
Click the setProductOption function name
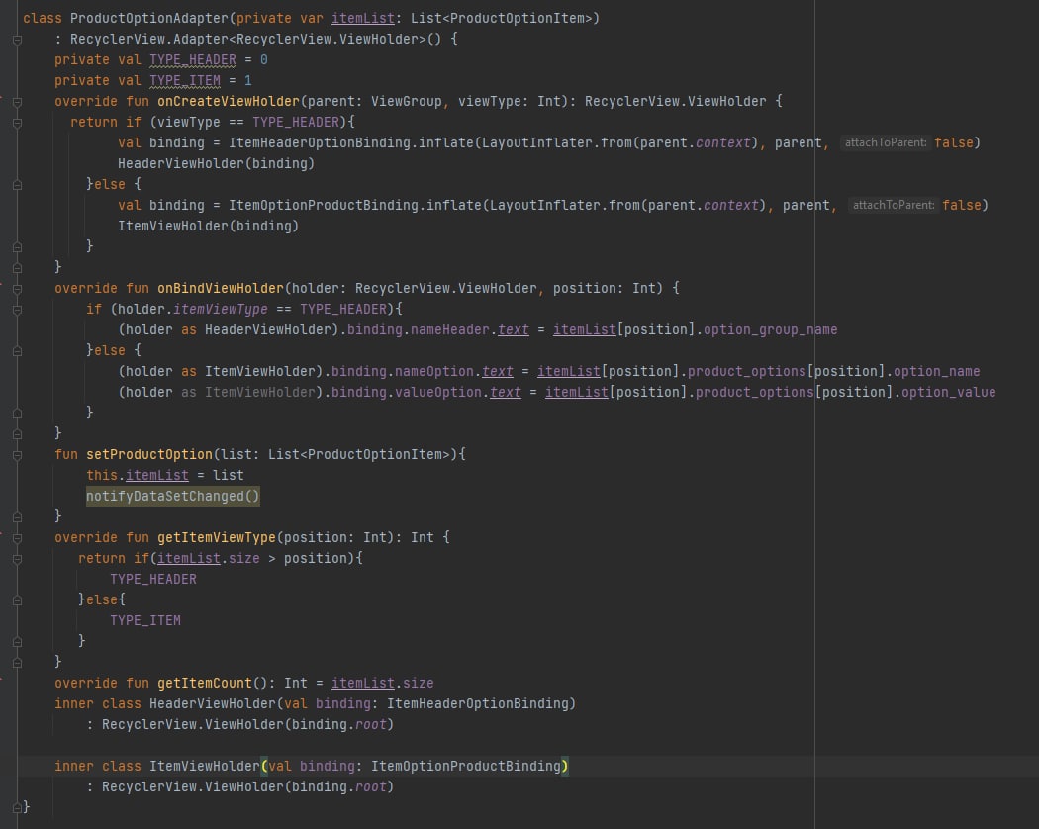[149, 455]
